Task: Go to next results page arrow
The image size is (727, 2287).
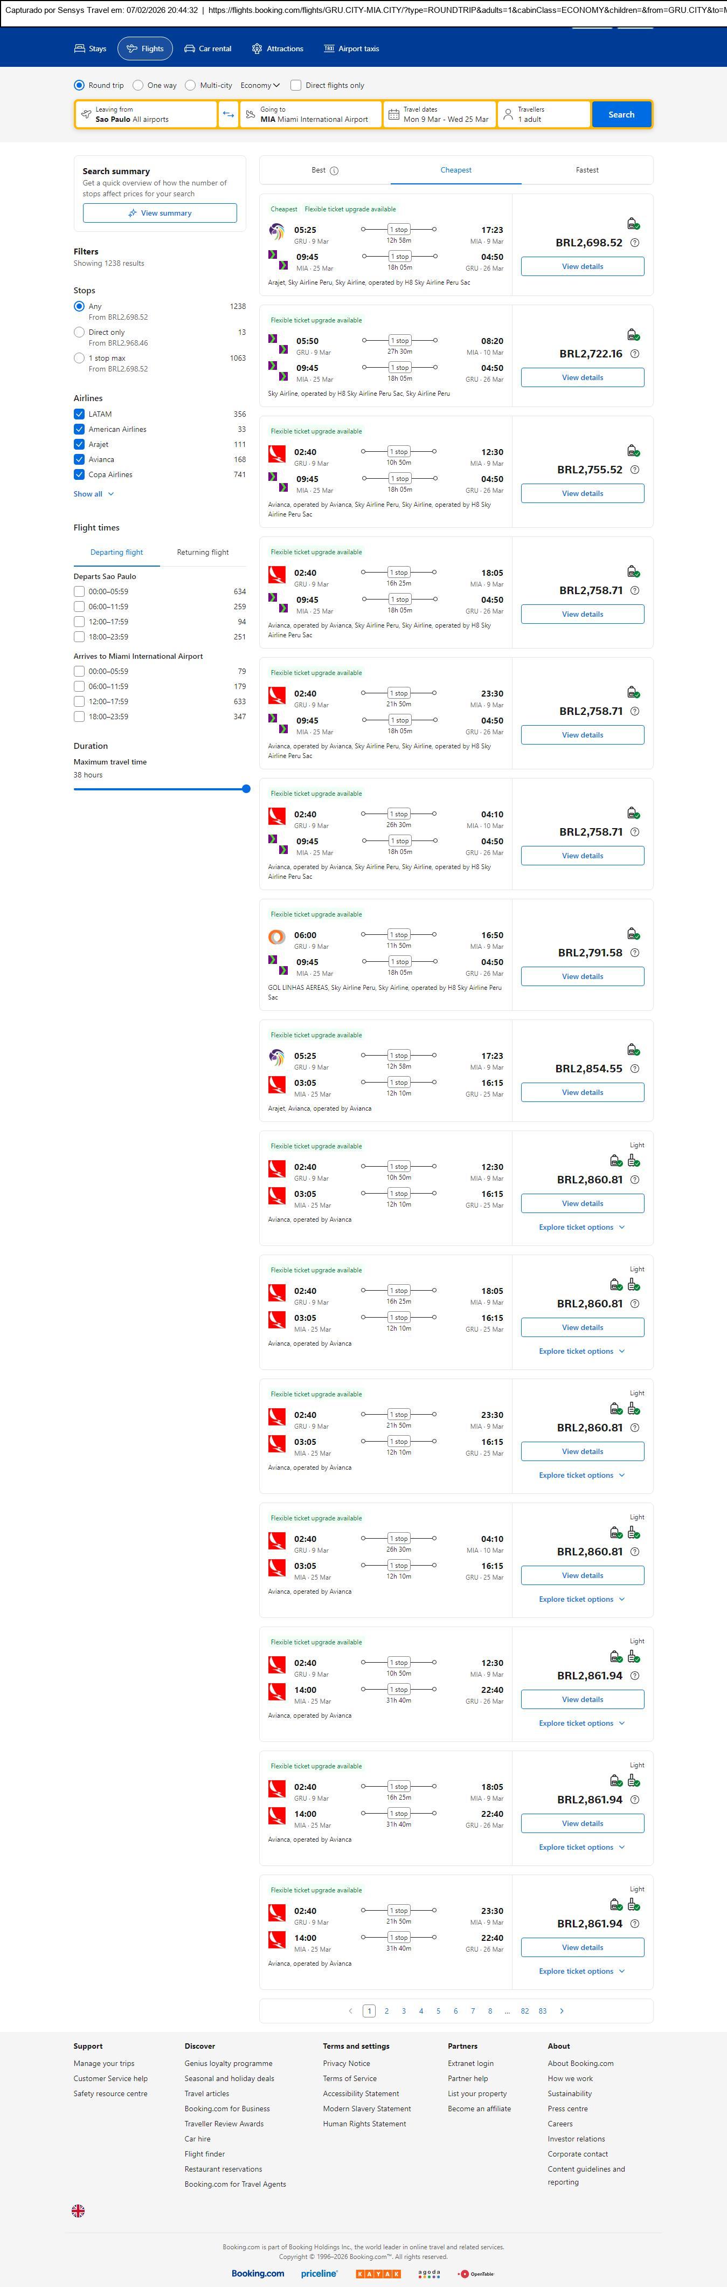Action: [x=561, y=2011]
